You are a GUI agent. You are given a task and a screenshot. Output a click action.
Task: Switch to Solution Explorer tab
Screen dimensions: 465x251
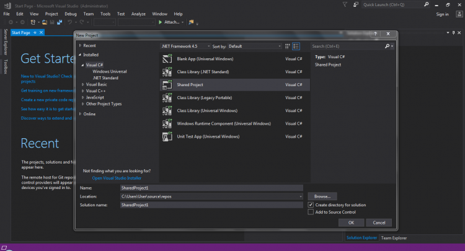(362, 237)
